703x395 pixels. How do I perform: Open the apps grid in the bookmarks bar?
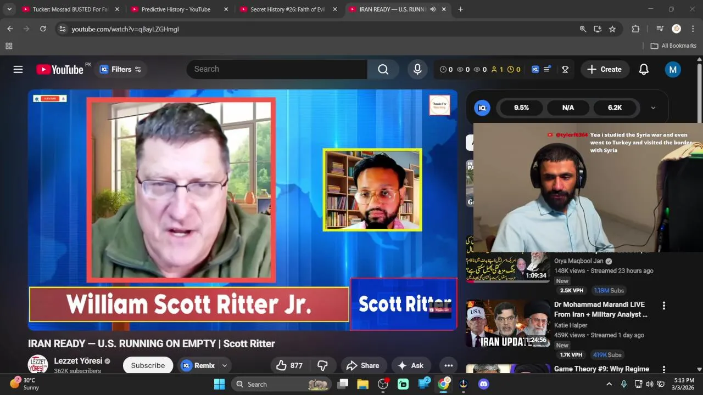[x=9, y=46]
